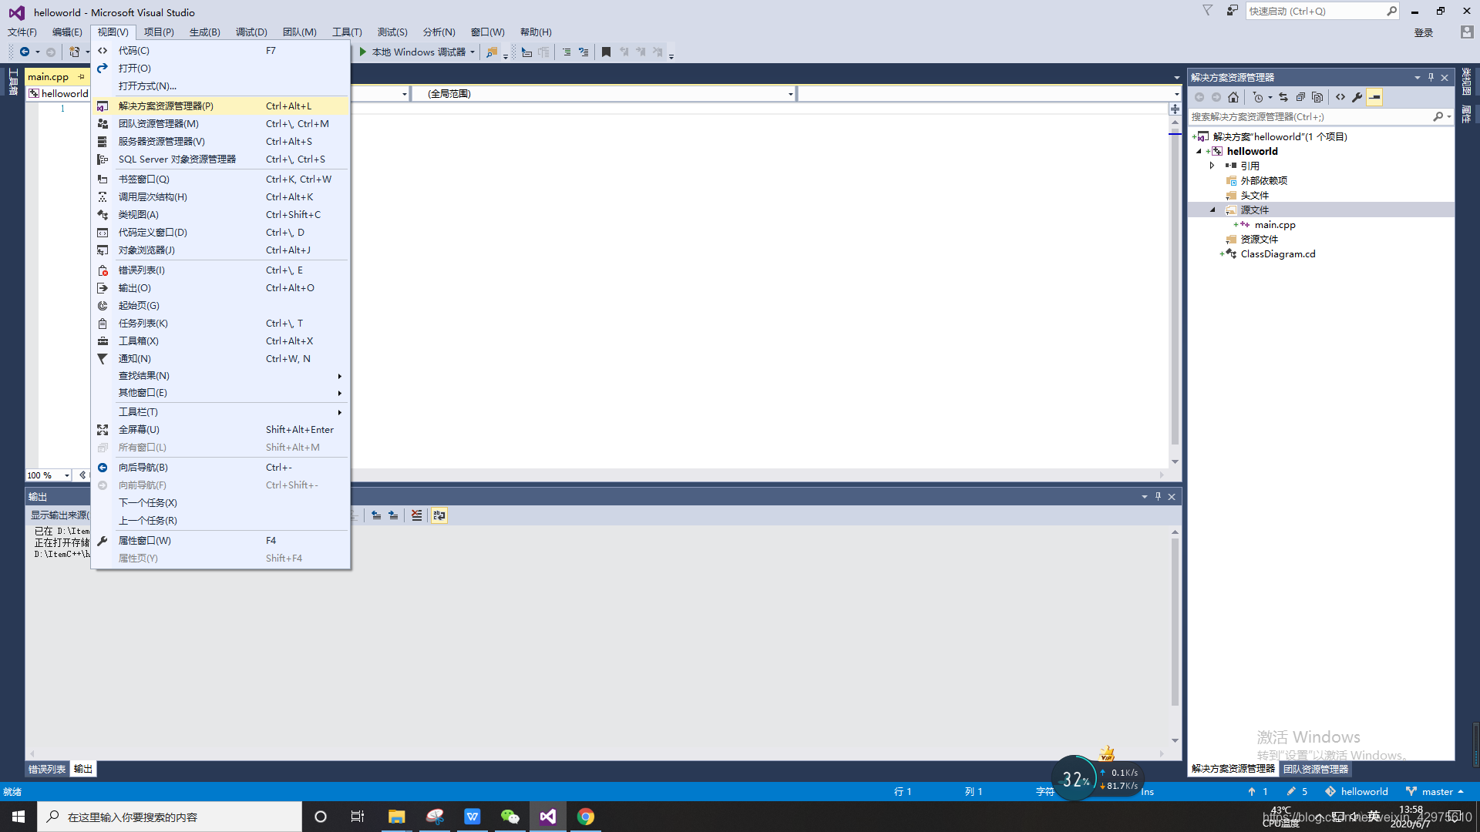Open Chrome from Windows taskbar
This screenshot has height=832, width=1480.
tap(586, 817)
